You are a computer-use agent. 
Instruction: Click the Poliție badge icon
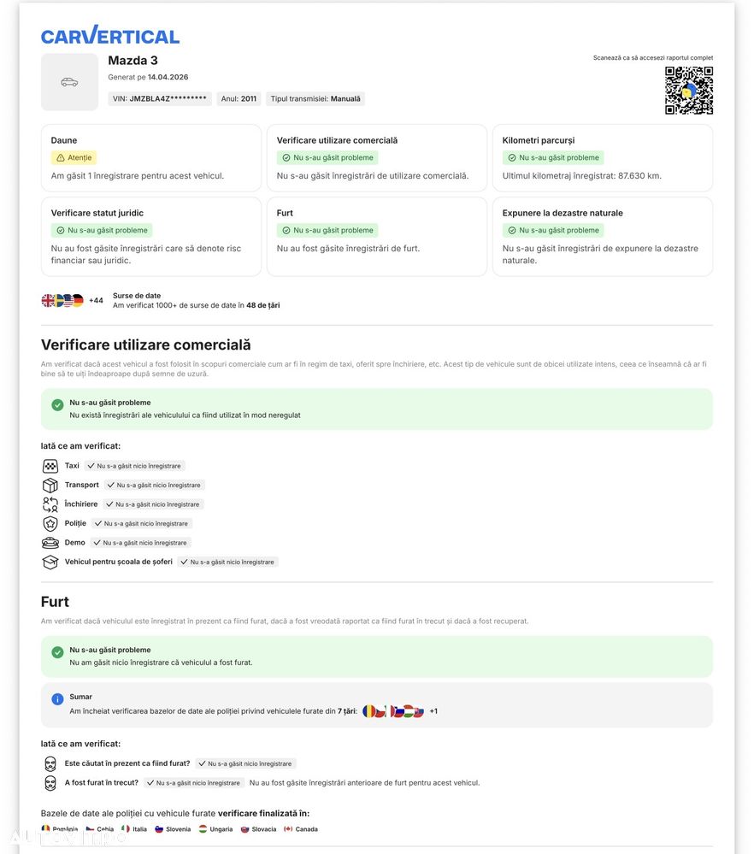click(50, 524)
